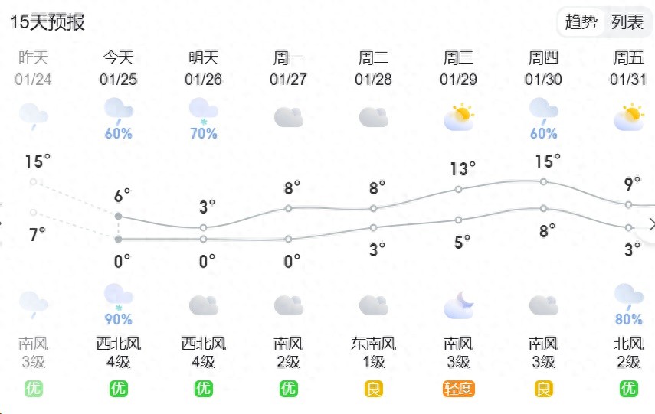This screenshot has width=655, height=414.
Task: Switch to the 列表 list view
Action: click(627, 22)
